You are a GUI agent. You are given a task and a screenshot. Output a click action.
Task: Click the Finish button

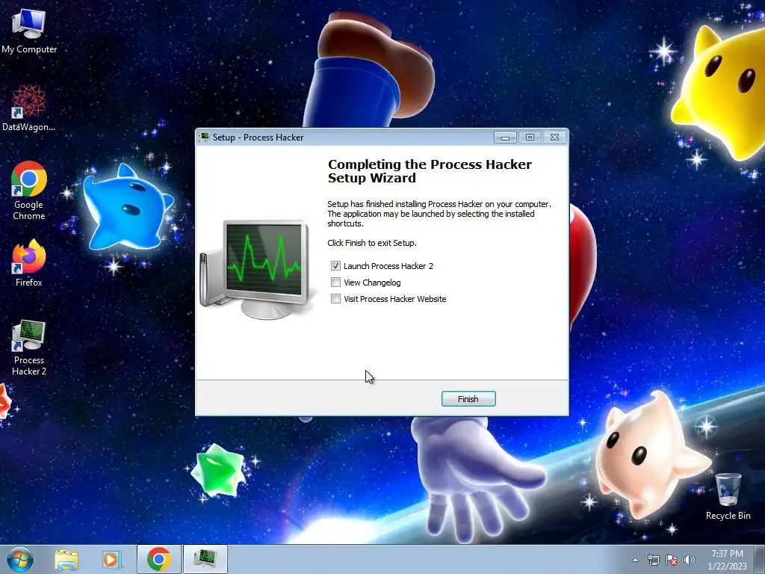point(468,399)
